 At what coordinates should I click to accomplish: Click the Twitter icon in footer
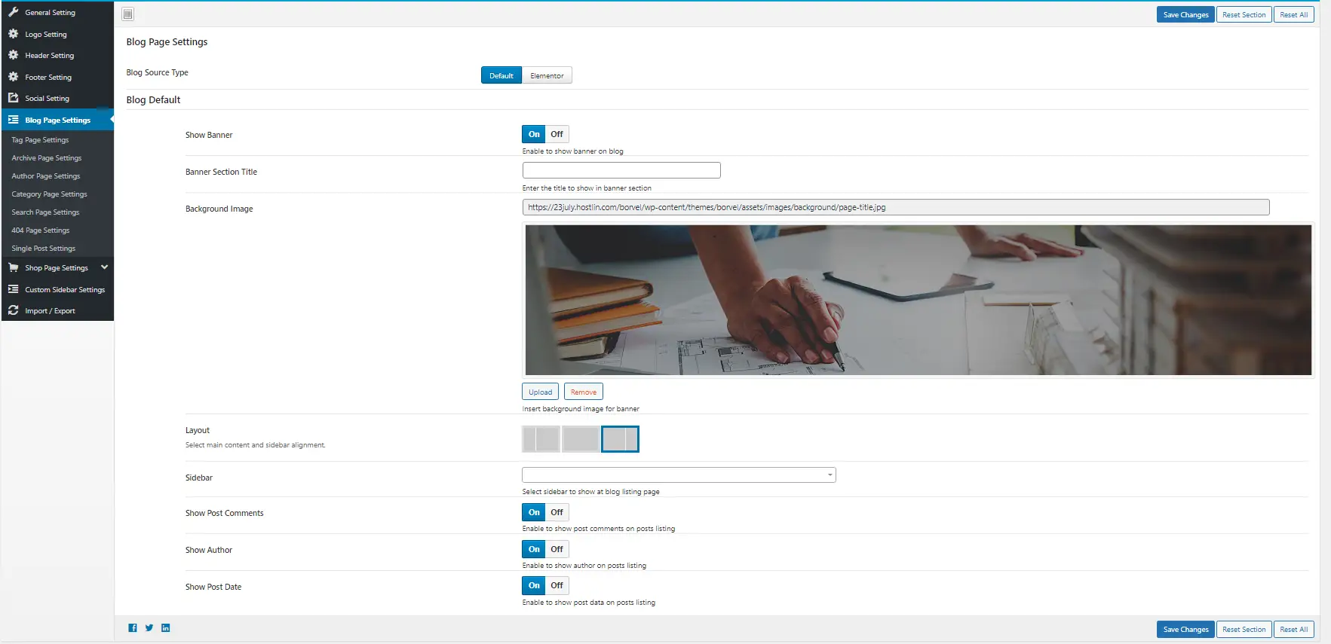tap(149, 628)
